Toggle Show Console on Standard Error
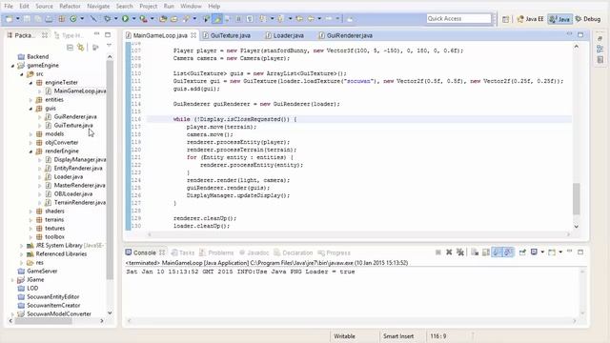The width and height of the screenshot is (610, 343). click(x=508, y=252)
